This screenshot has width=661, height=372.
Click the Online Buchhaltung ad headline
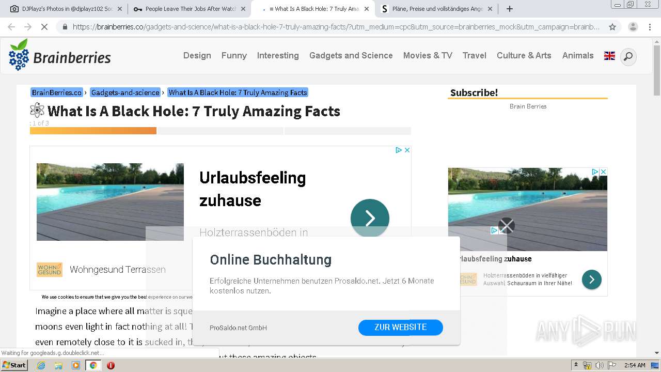(x=271, y=259)
